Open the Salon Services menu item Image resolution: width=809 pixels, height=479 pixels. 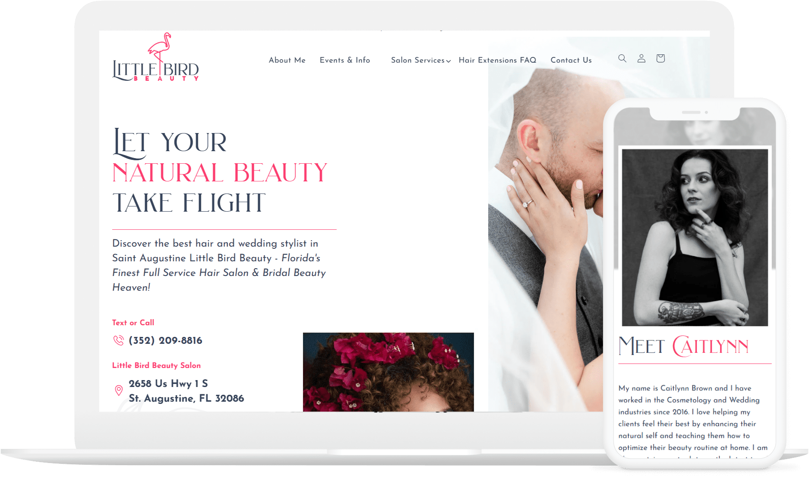coord(417,60)
